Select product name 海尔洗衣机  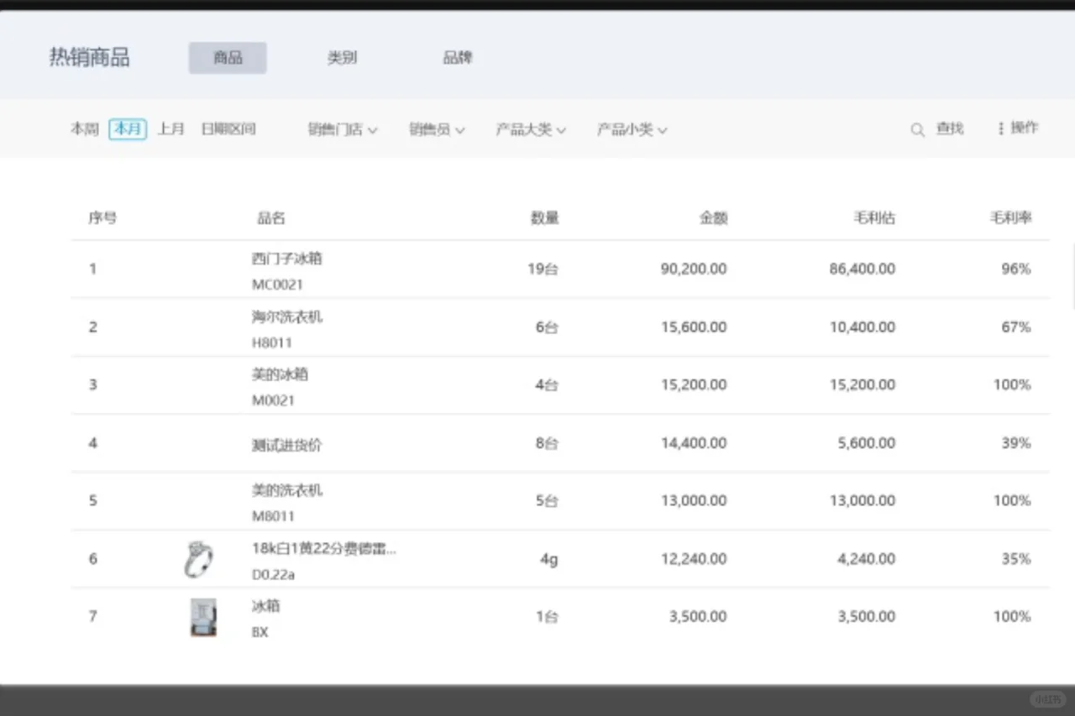[286, 316]
